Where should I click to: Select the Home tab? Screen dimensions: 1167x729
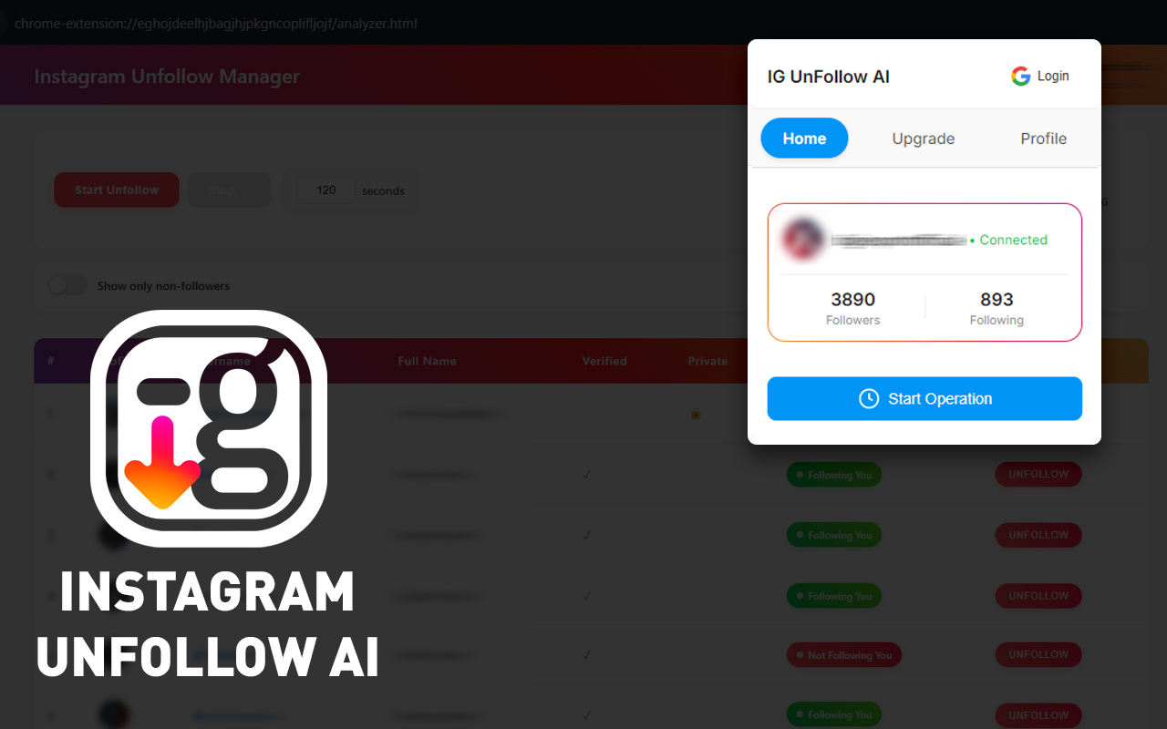click(x=804, y=139)
